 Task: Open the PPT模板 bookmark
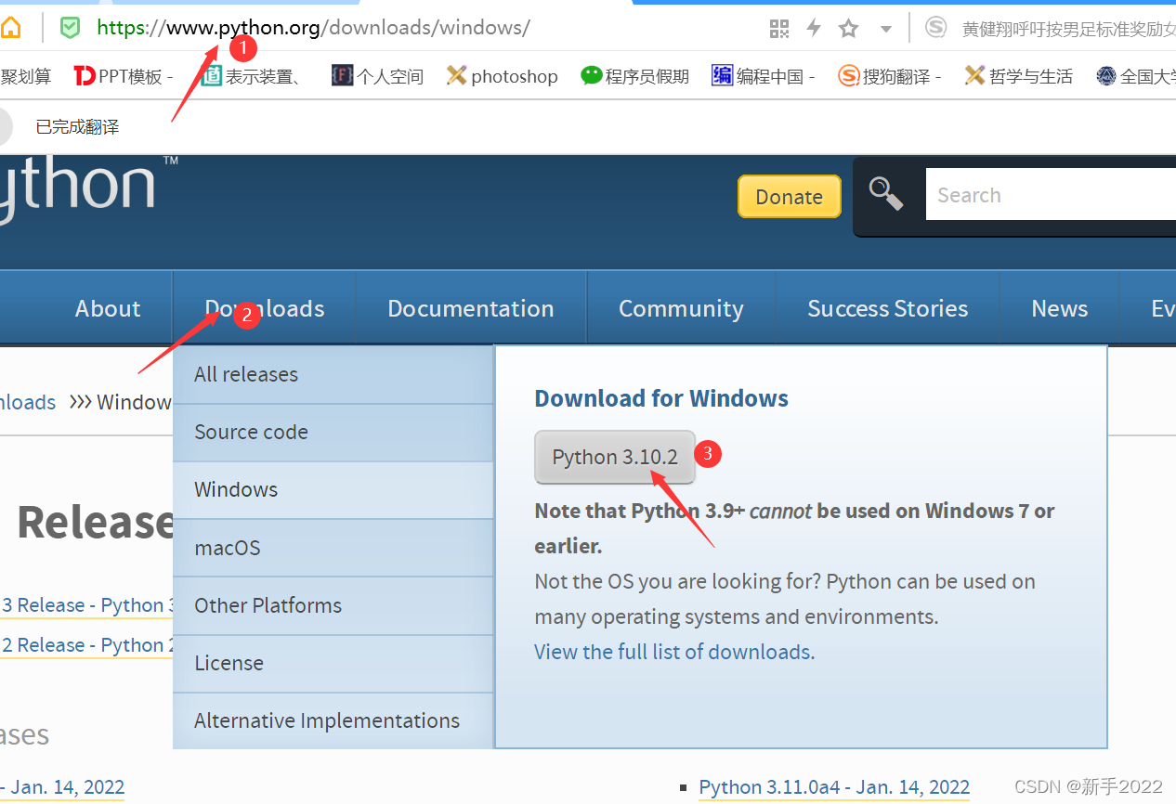[123, 76]
